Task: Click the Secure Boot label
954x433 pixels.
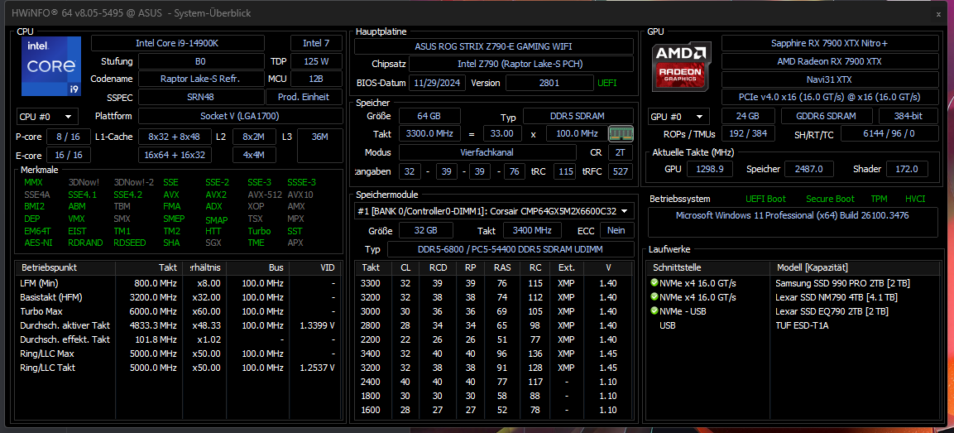Action: tap(830, 199)
